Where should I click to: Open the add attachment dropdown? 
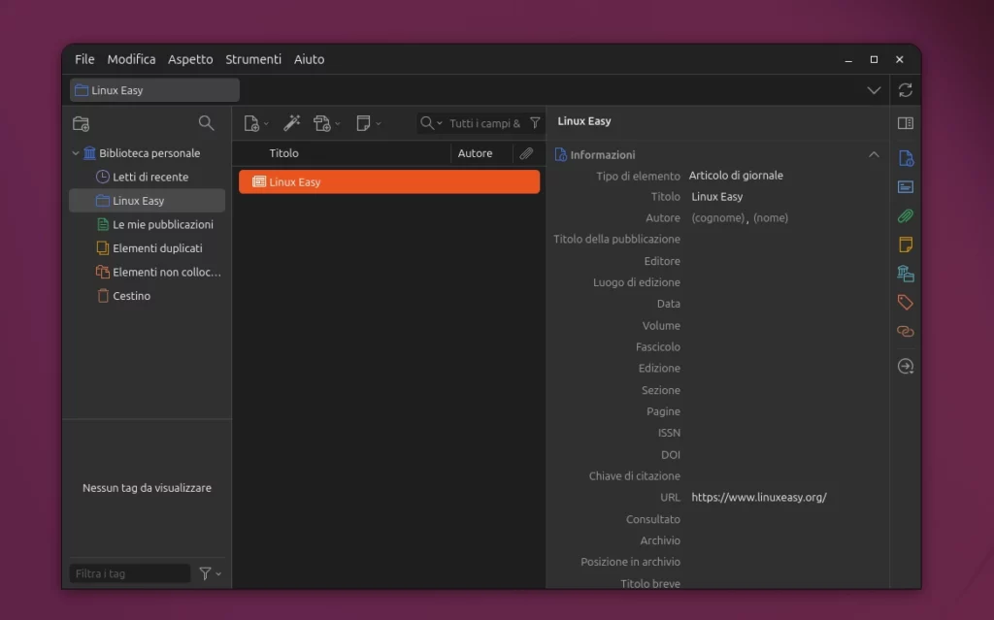tap(326, 123)
